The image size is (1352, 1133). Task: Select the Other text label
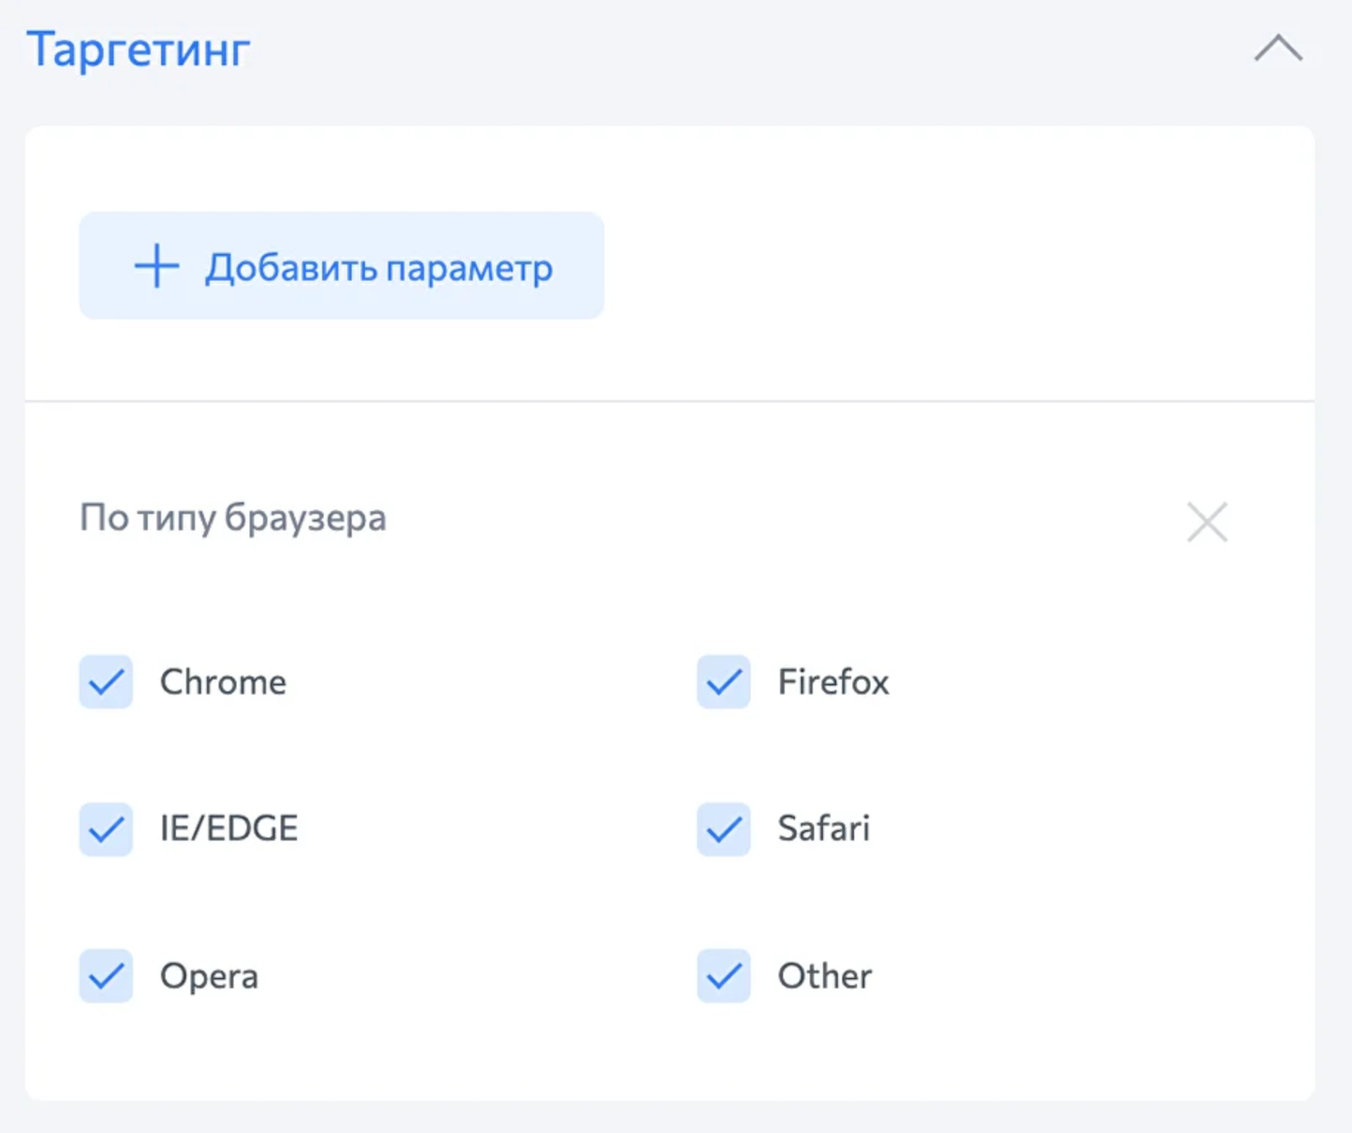[824, 976]
